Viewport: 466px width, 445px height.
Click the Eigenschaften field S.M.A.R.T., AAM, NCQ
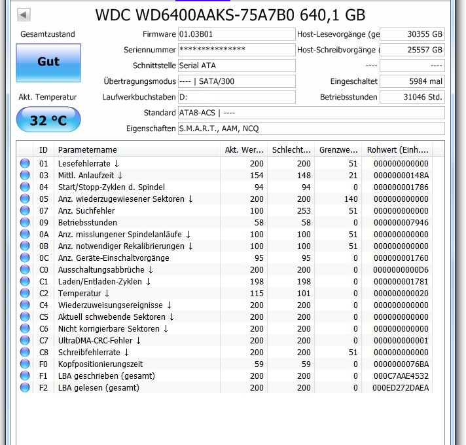click(311, 128)
